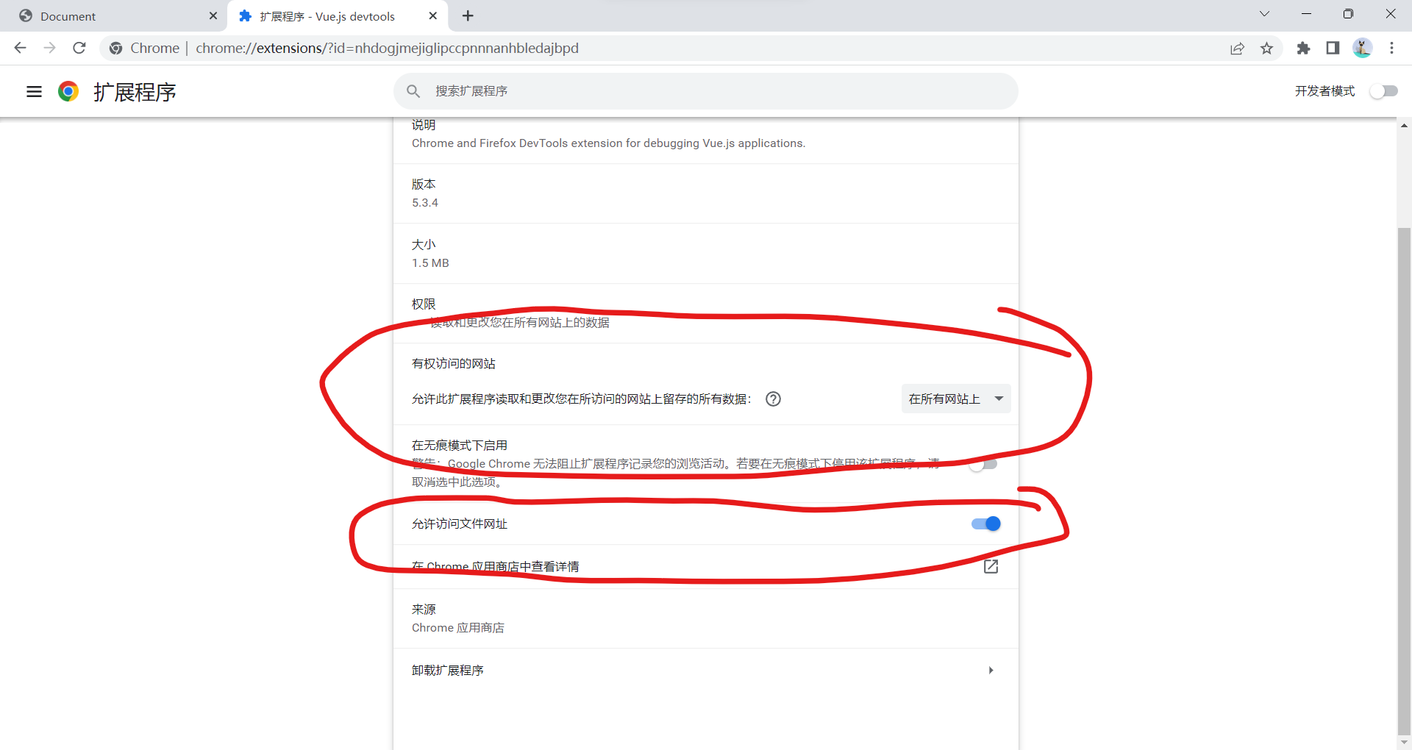Image resolution: width=1412 pixels, height=750 pixels.
Task: Go back using the browser back button
Action: coord(20,48)
